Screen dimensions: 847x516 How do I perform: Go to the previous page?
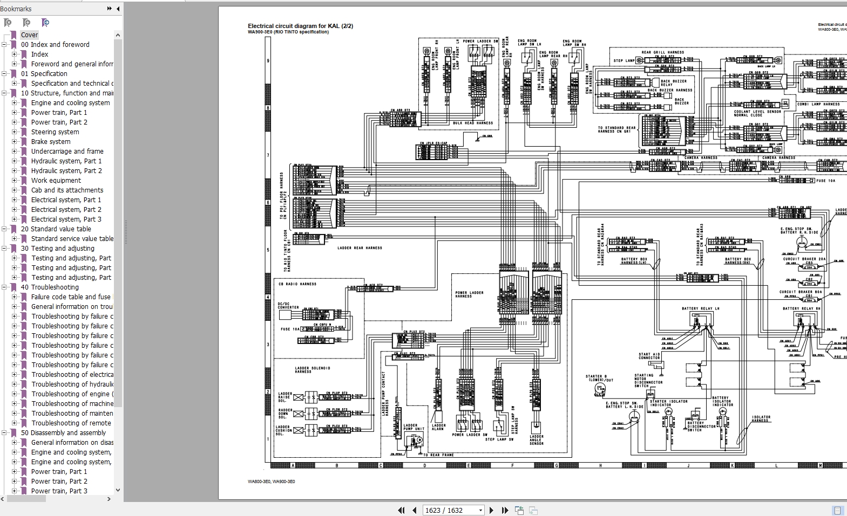coord(415,510)
